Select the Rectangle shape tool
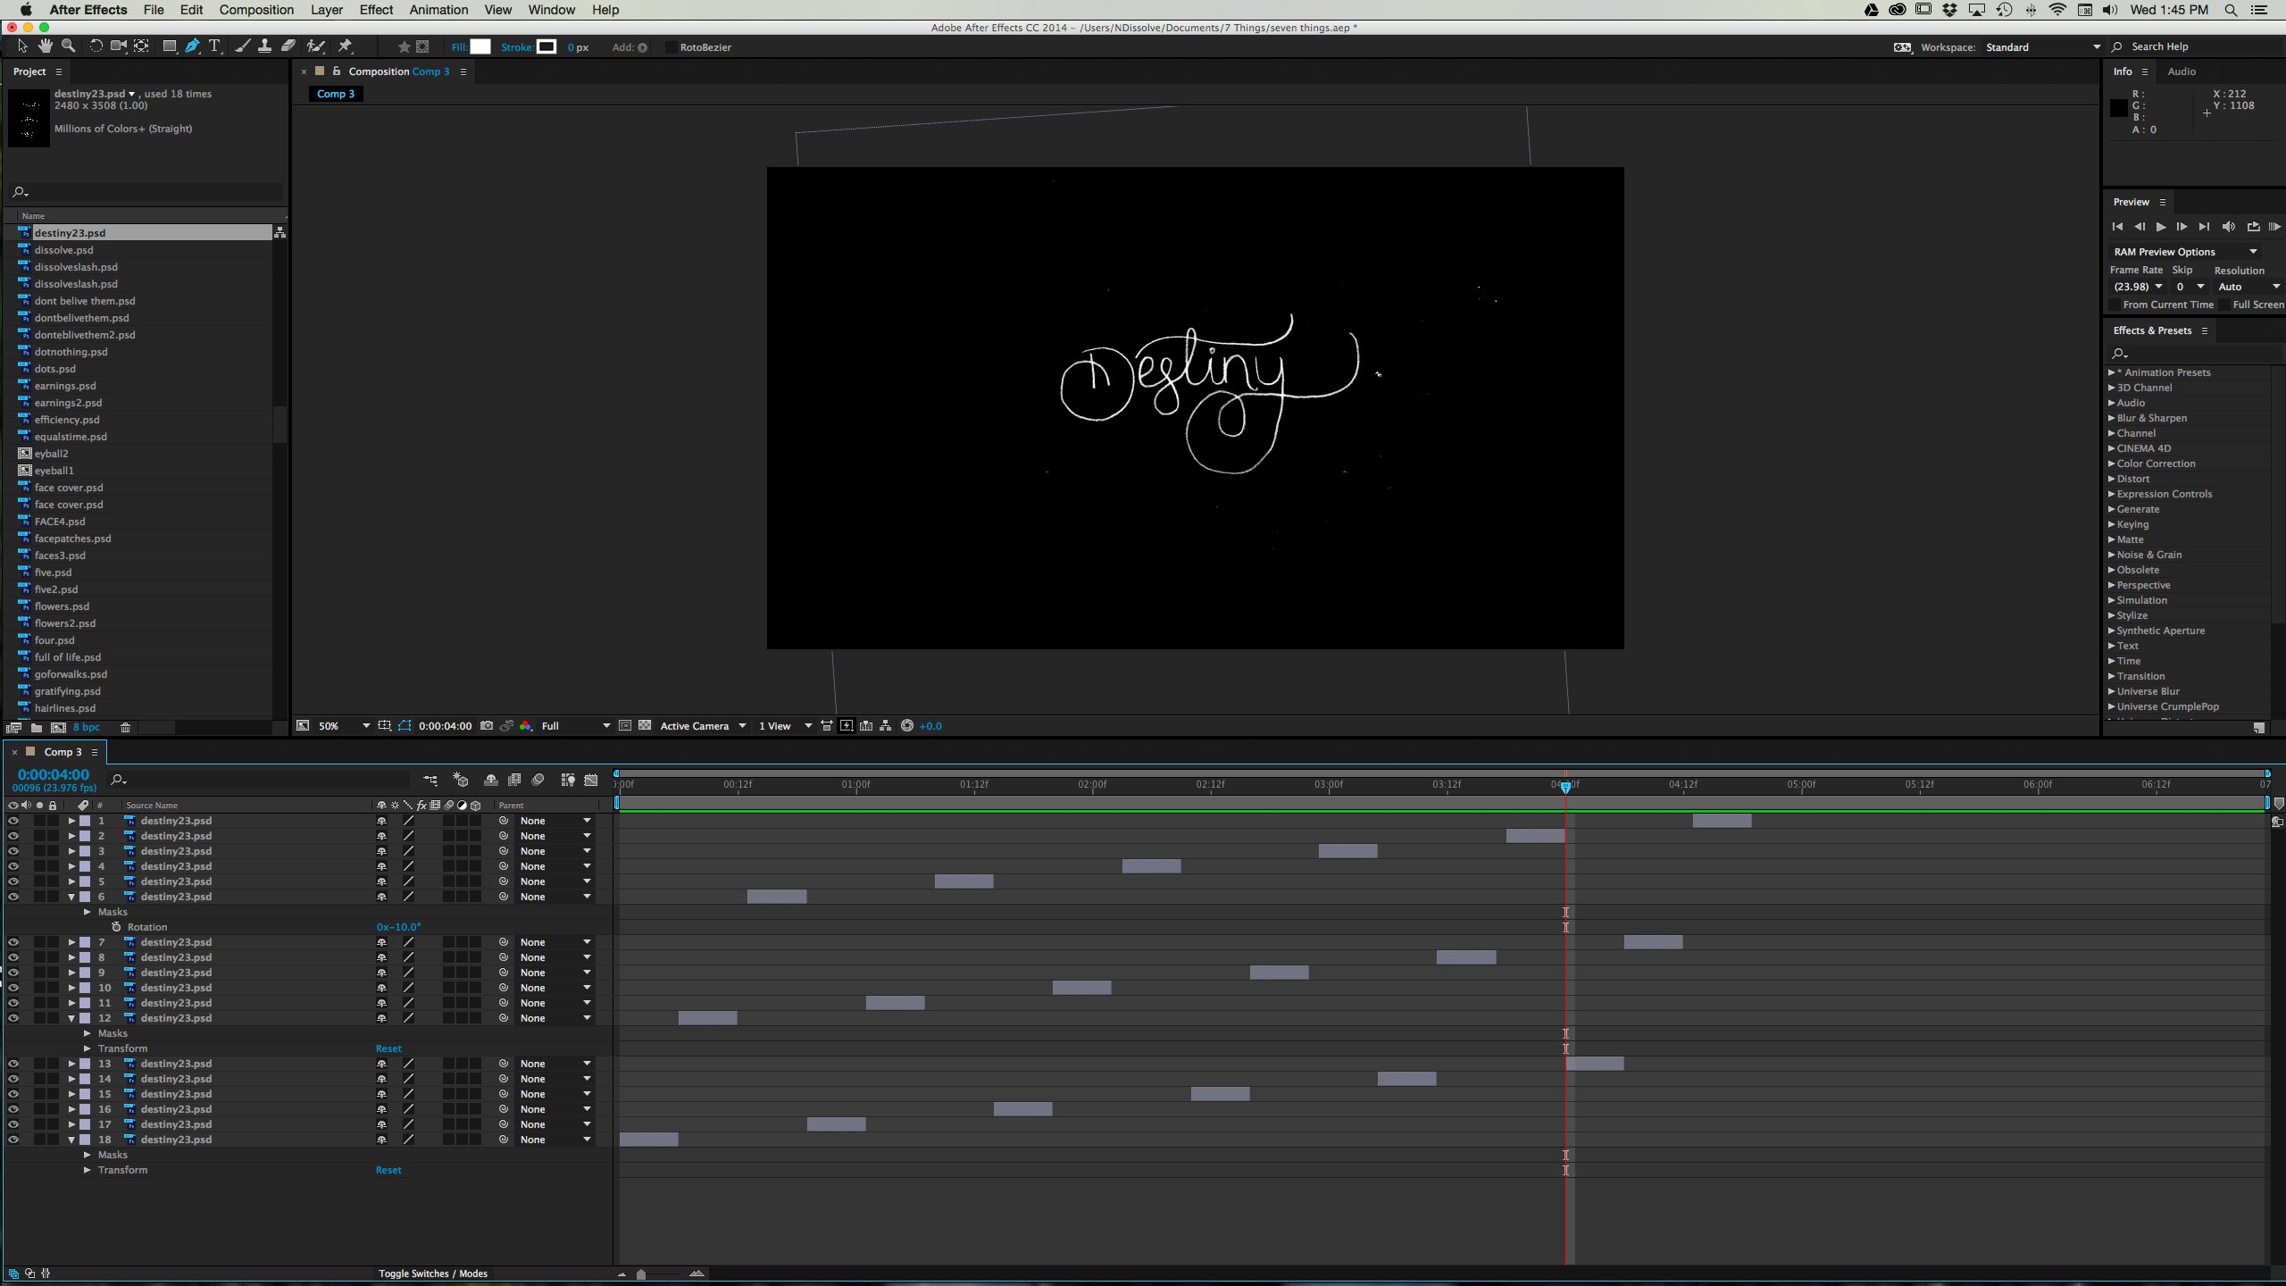2286x1286 pixels. [x=169, y=46]
